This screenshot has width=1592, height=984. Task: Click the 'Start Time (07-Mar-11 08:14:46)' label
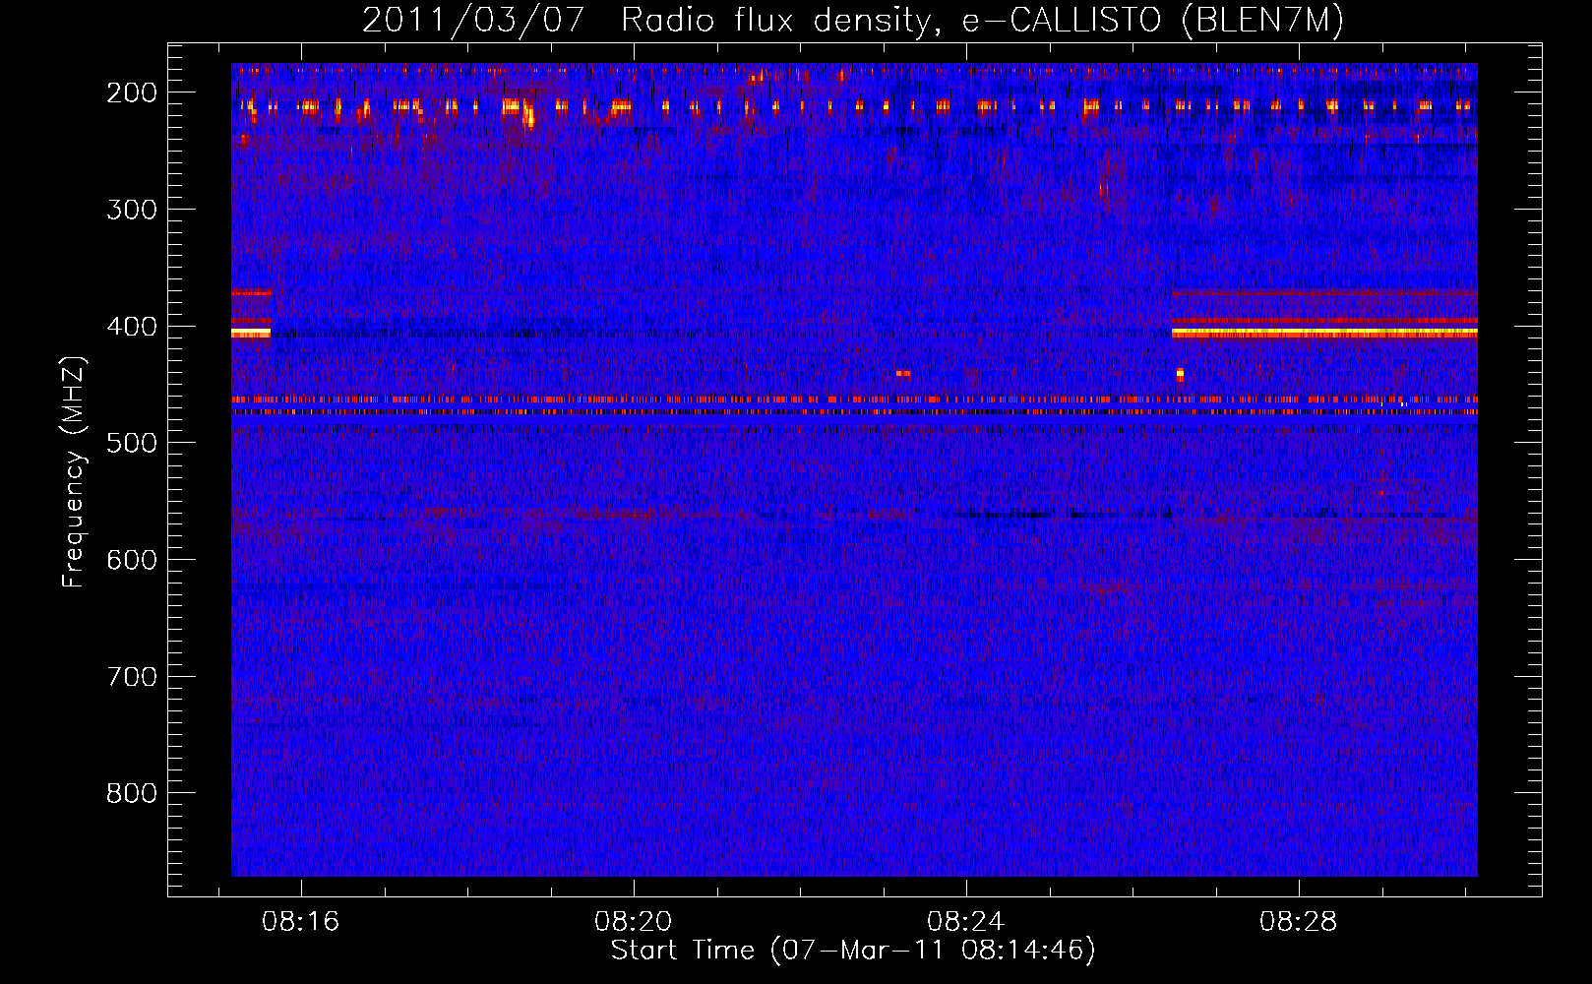pos(852,951)
